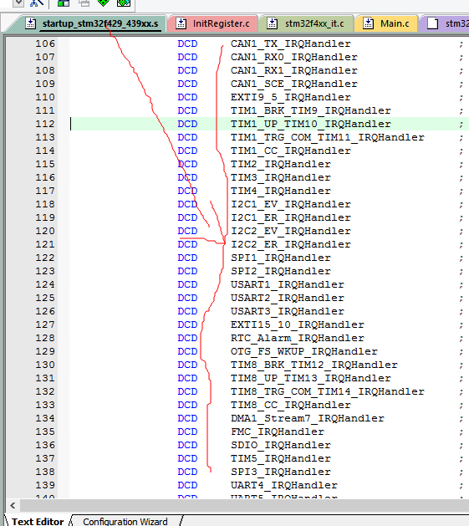
Task: Click CAN1_TX_IRQHandler on line 106
Action: (291, 44)
